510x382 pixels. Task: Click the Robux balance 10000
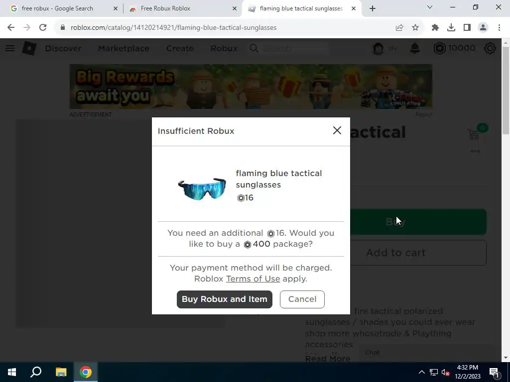point(455,48)
